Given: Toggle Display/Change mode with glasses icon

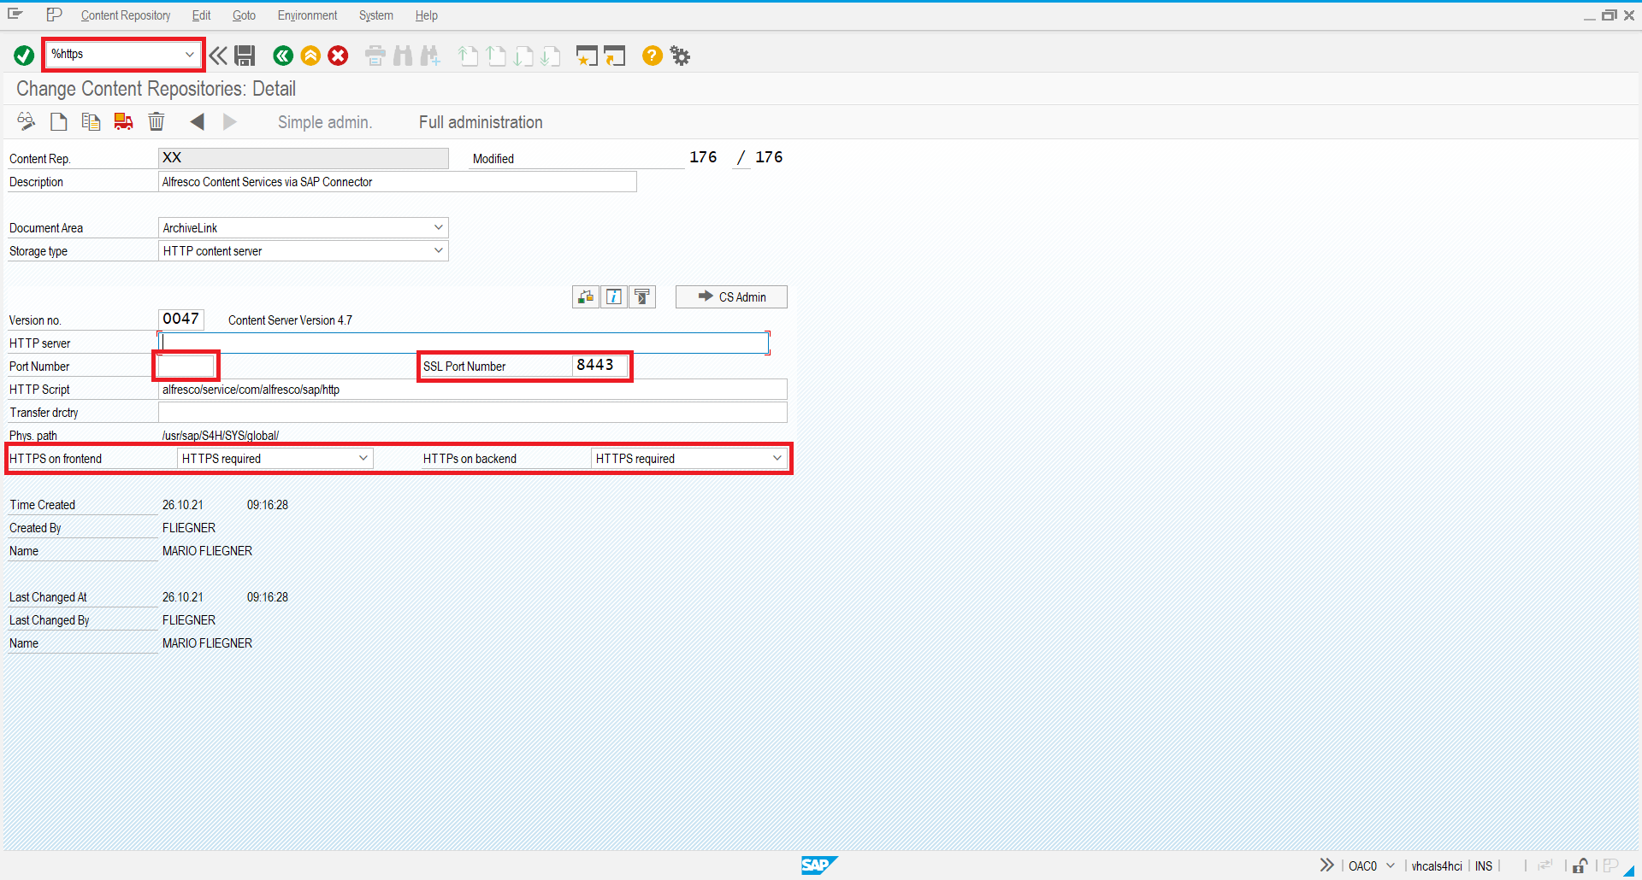Looking at the screenshot, I should [26, 121].
